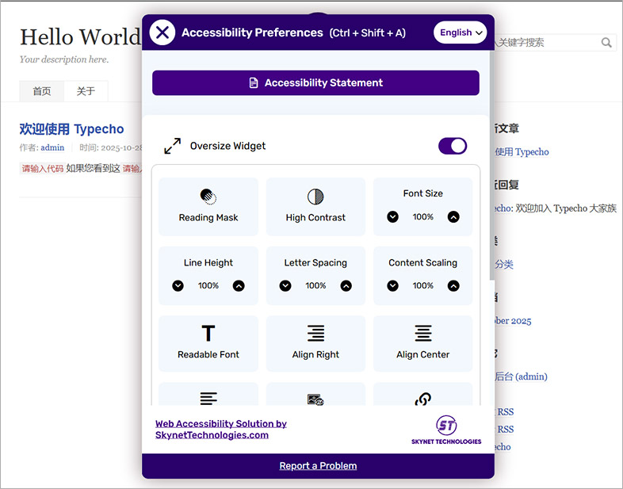This screenshot has height=489, width=623.
Task: Enable the Readable Font option
Action: click(x=208, y=344)
